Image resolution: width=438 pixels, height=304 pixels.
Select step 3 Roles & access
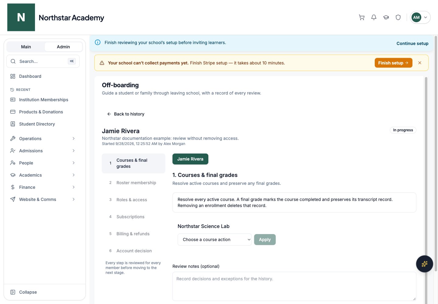(134, 200)
